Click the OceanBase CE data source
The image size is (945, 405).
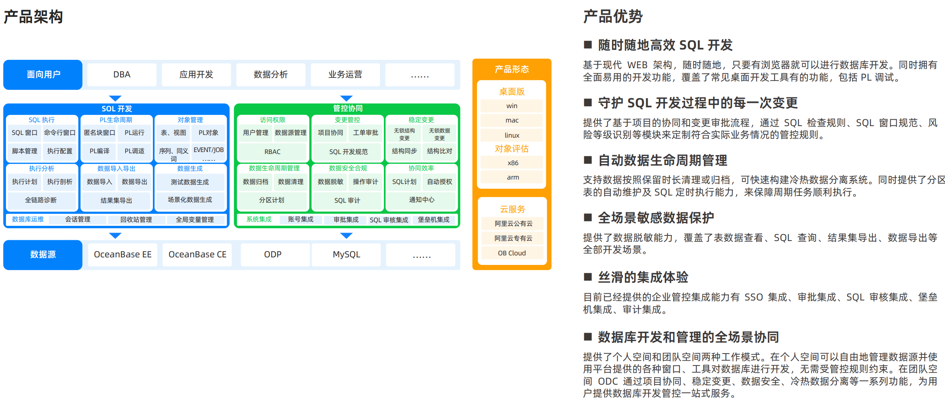197,255
